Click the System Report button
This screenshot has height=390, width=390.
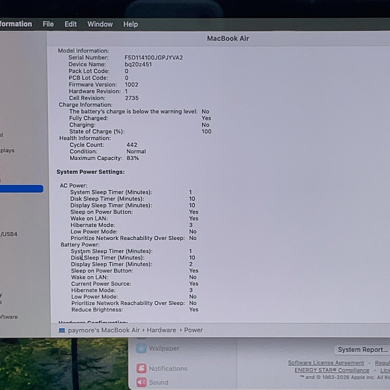point(362,350)
